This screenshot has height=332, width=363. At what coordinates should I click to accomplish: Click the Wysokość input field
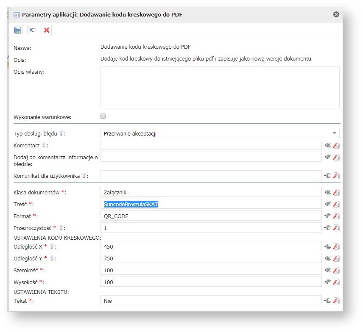(x=211, y=282)
